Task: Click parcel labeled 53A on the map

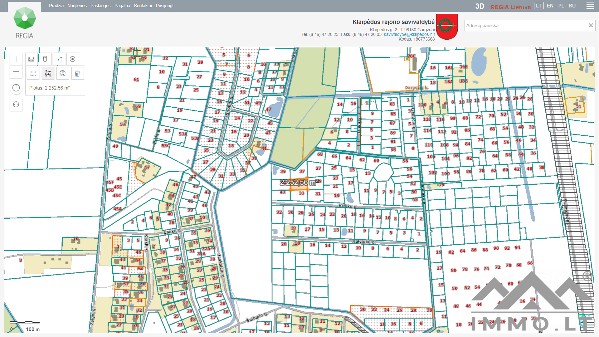Action: click(183, 134)
